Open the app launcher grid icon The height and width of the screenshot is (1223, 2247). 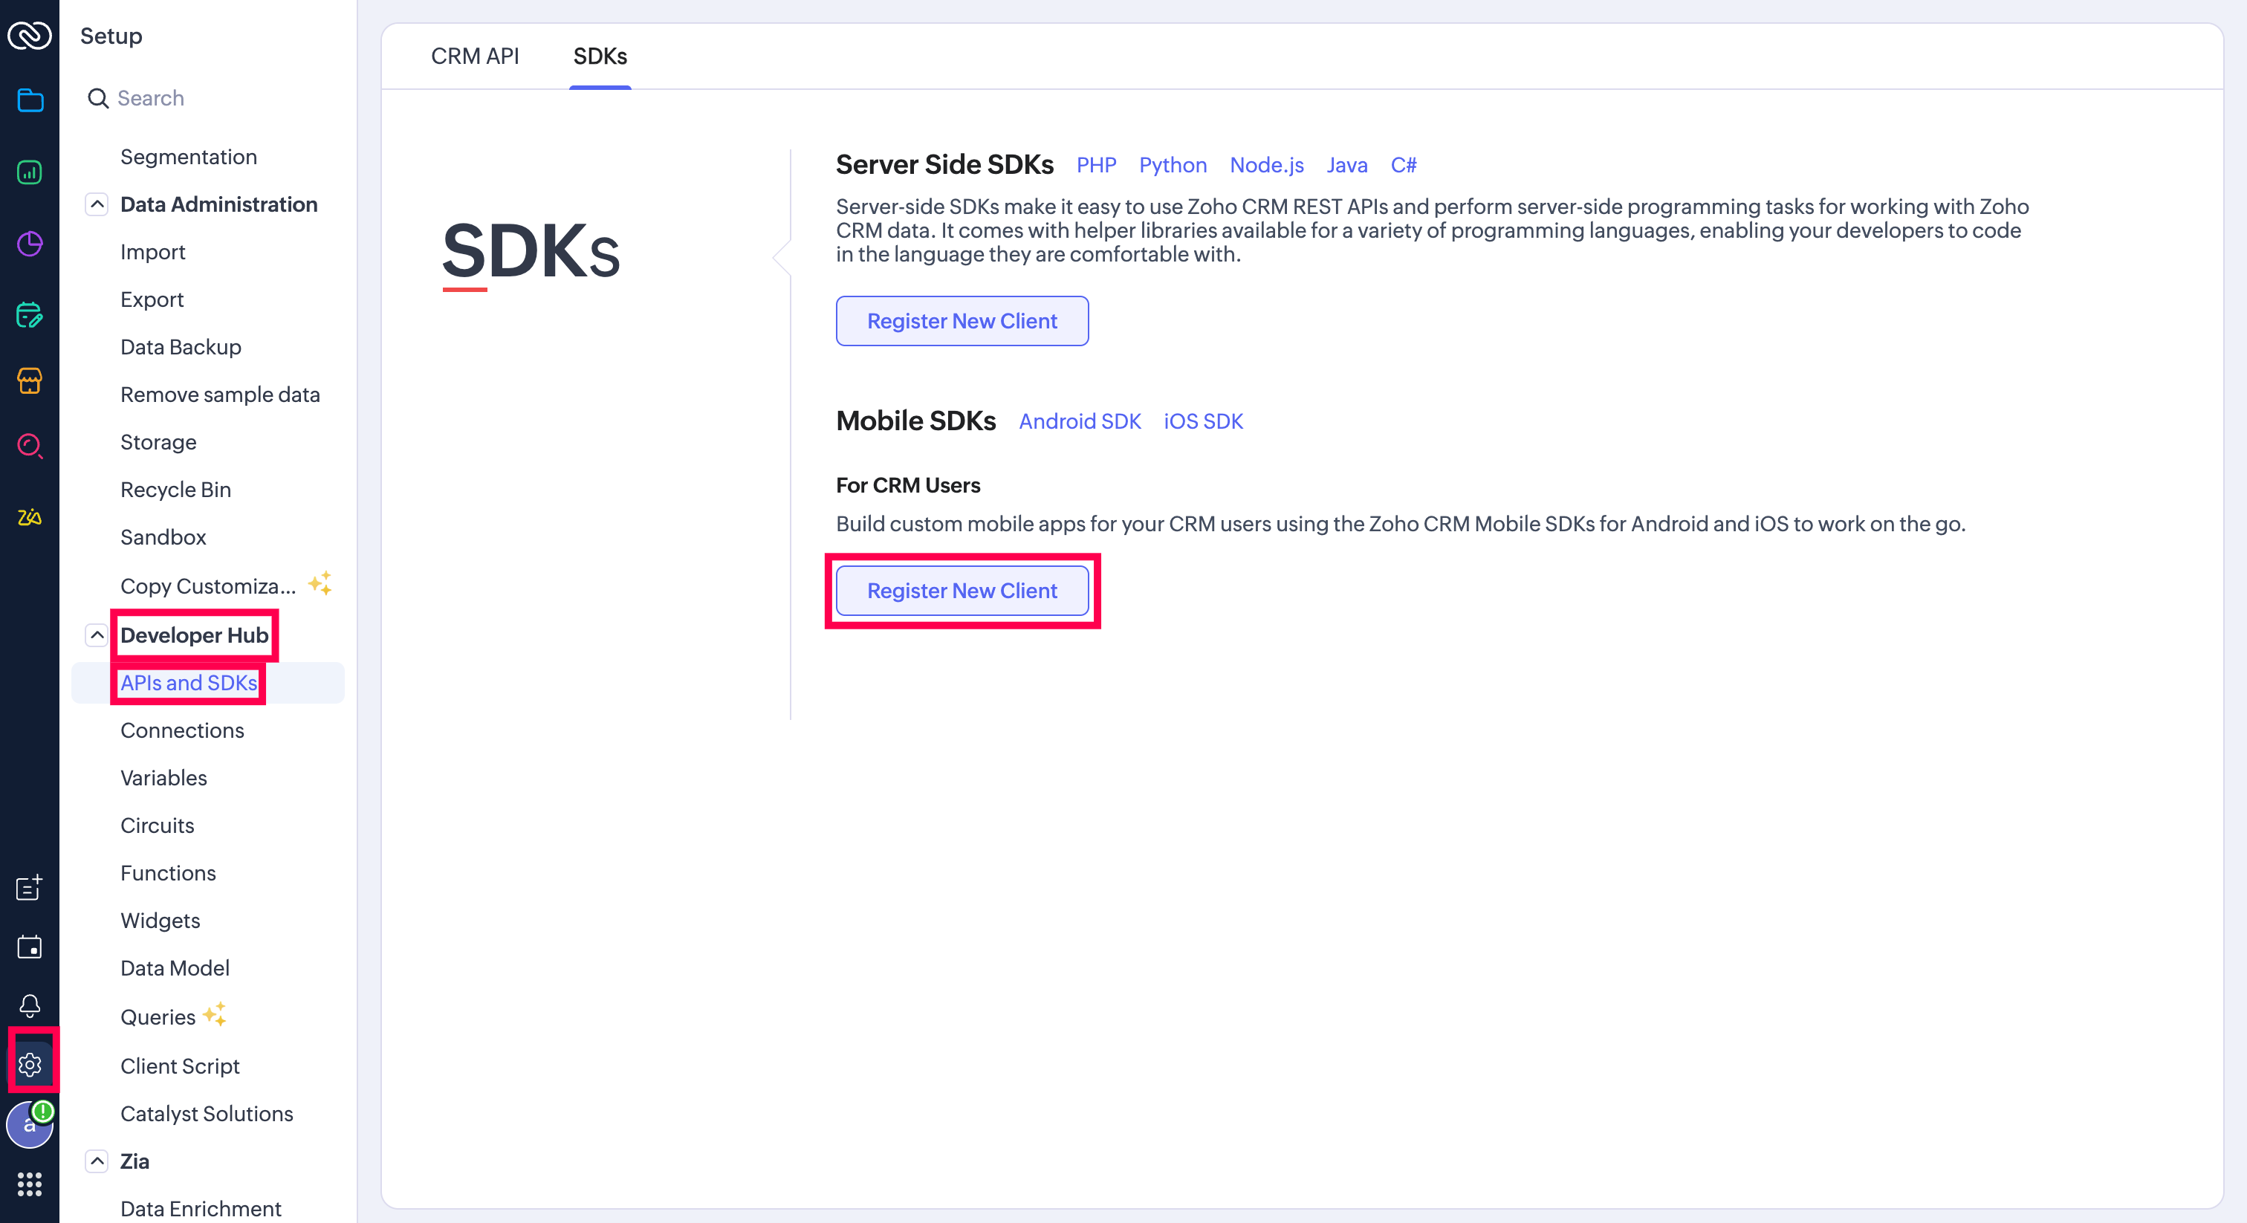click(x=30, y=1184)
